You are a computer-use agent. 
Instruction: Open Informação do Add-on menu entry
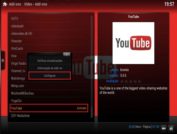point(50,68)
